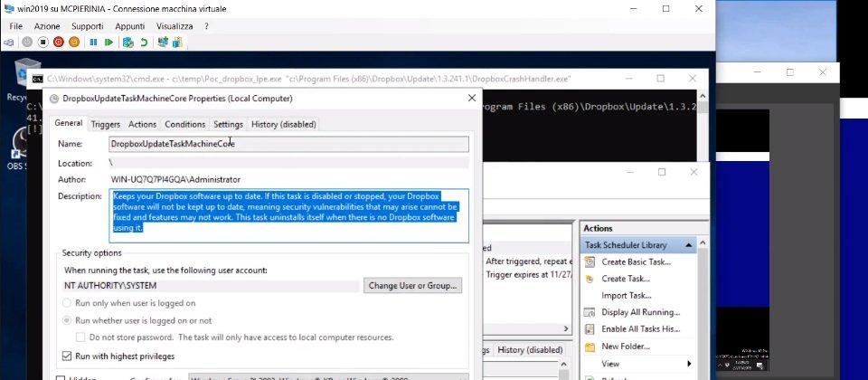This screenshot has height=380, width=868.
Task: Click Import Task... action
Action: click(626, 296)
